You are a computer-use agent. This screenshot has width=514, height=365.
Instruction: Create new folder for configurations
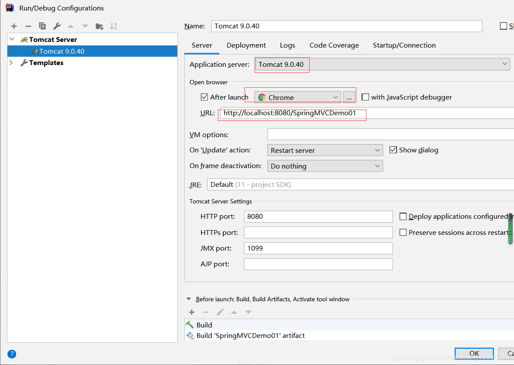99,26
